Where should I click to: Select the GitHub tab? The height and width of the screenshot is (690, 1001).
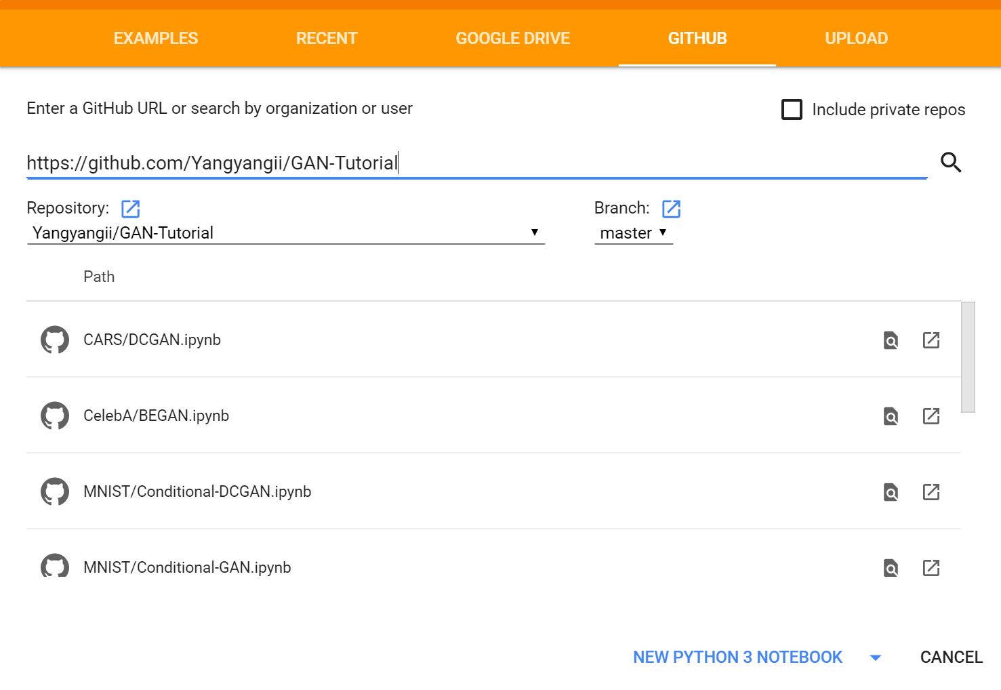click(x=697, y=38)
